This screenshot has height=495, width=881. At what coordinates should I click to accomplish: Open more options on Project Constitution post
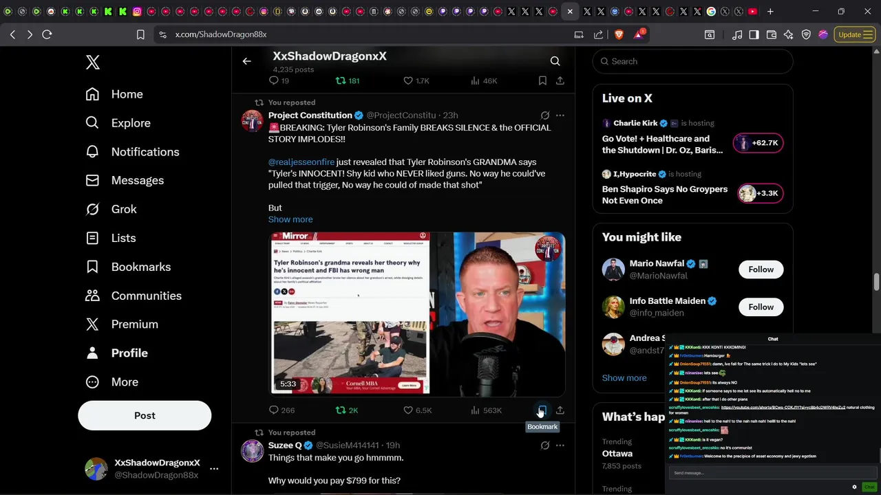[560, 115]
